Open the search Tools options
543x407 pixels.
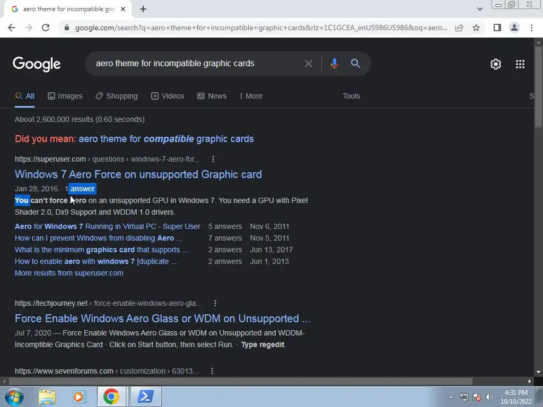point(351,96)
